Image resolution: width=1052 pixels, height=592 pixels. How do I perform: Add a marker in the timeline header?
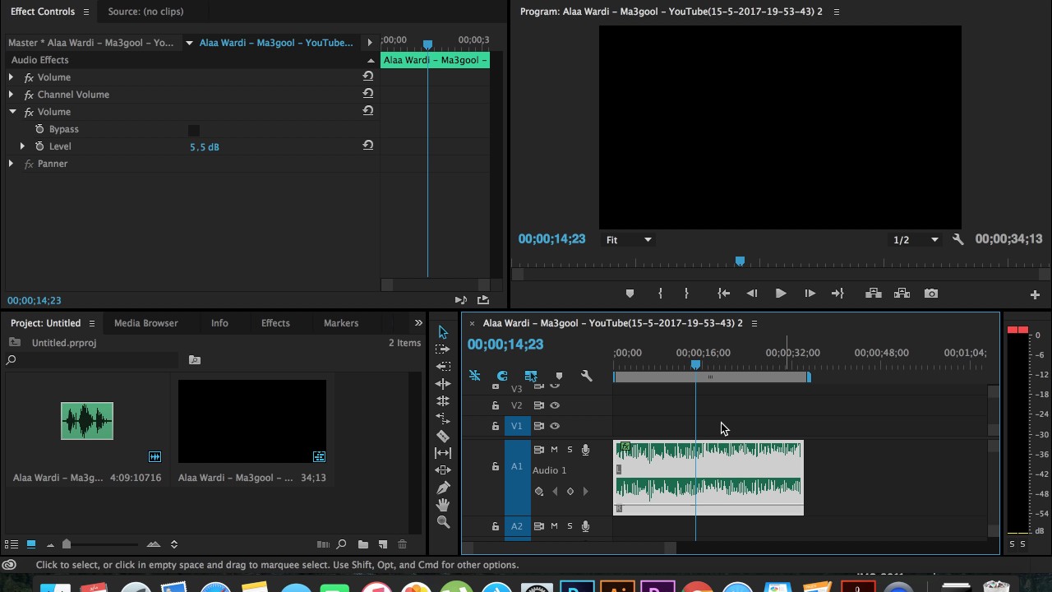(x=559, y=376)
